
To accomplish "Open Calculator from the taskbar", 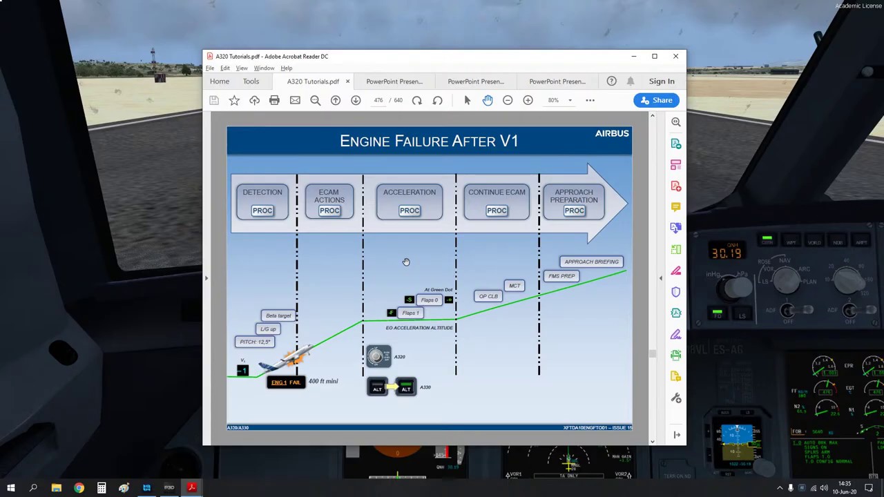I will click(102, 488).
